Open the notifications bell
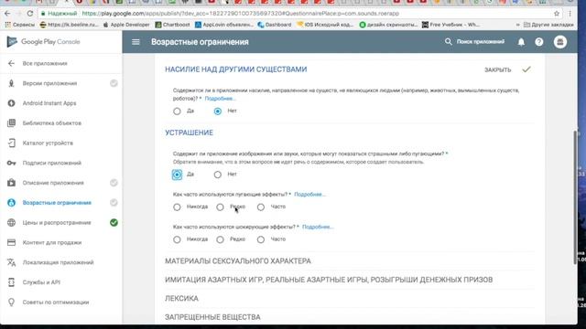The height and width of the screenshot is (329, 586). tap(521, 42)
